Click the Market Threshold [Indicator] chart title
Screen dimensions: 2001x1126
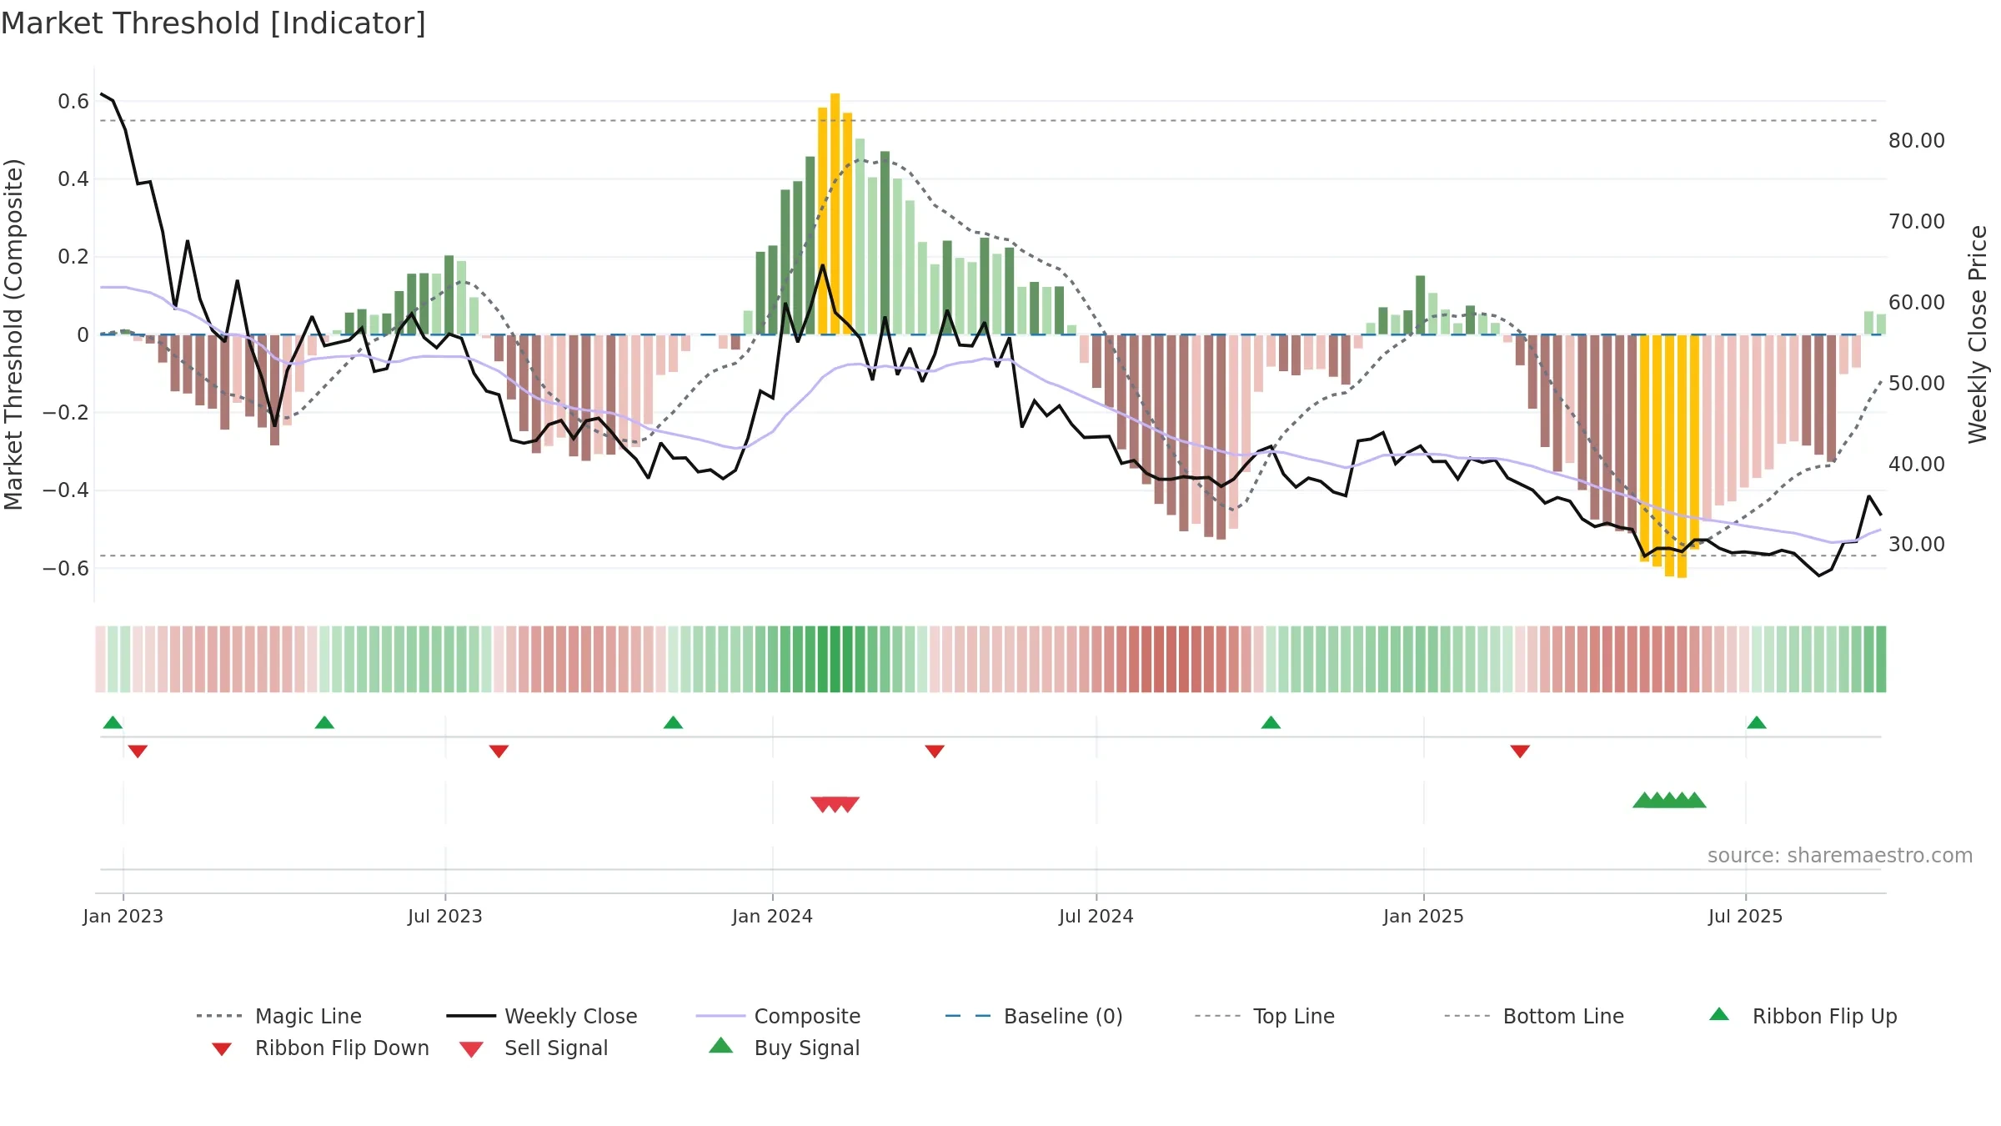[x=213, y=23]
